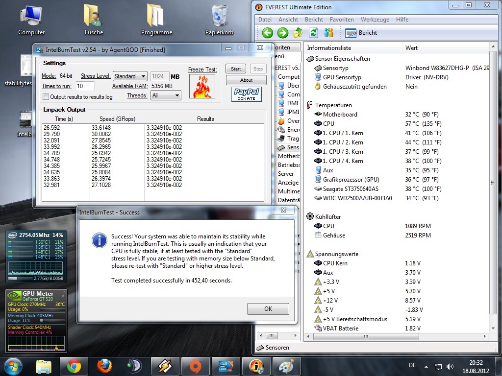Click the vertical scrollbar down arrow in EVEREST

point(493,329)
